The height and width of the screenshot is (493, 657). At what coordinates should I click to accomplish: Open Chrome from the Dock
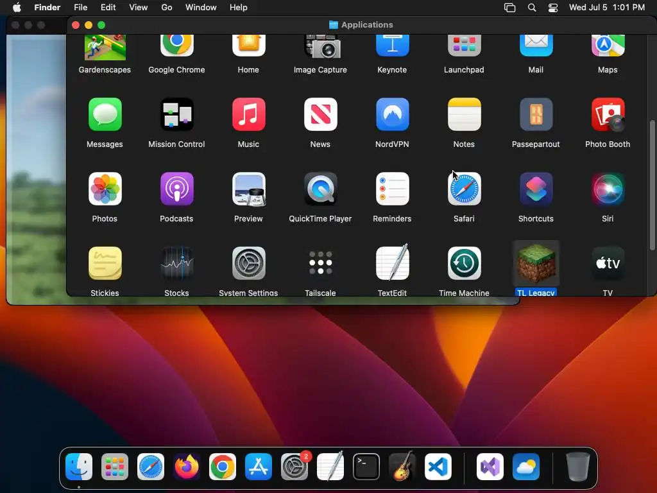[x=223, y=467]
